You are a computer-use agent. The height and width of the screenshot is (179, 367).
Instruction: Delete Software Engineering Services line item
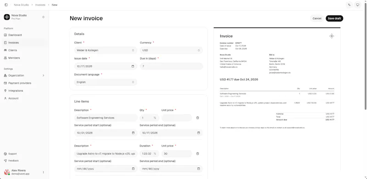click(198, 118)
